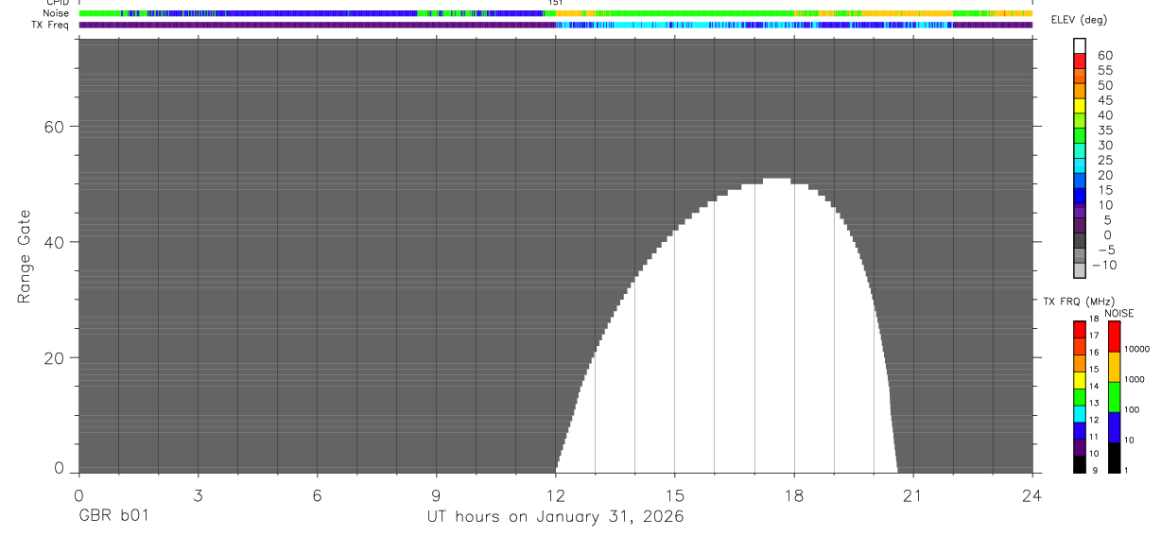The height and width of the screenshot is (536, 1161).
Task: Click the '10000' label on NOISE colorbar
Action: click(x=1135, y=349)
